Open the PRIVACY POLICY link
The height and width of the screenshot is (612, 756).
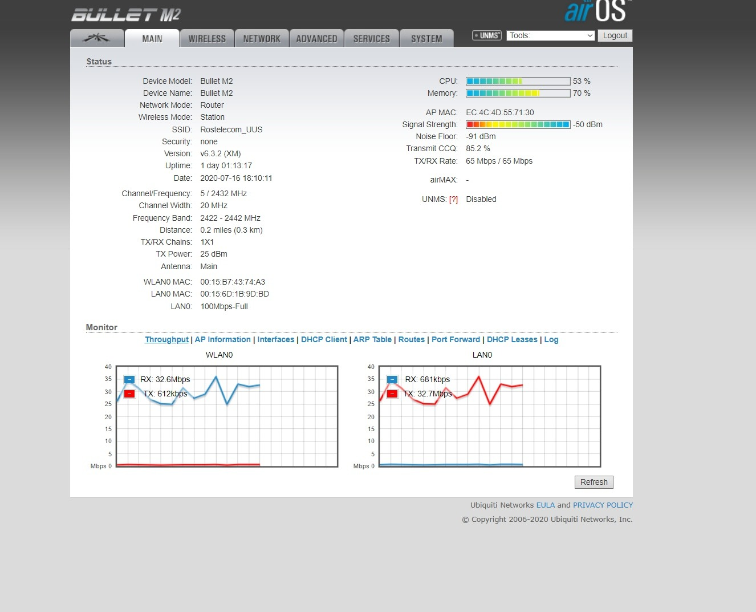coord(603,505)
